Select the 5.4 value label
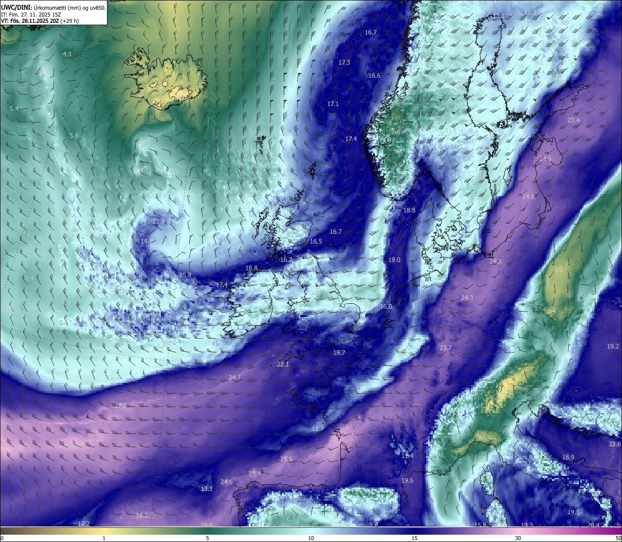The height and width of the screenshot is (542, 622). coord(14,108)
